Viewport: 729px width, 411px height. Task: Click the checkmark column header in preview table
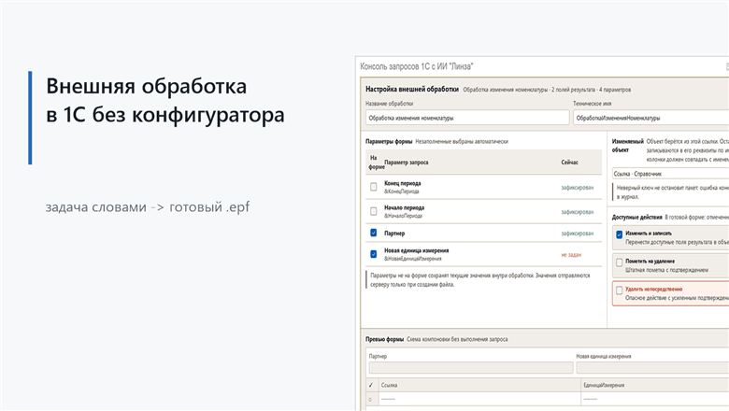pos(371,385)
